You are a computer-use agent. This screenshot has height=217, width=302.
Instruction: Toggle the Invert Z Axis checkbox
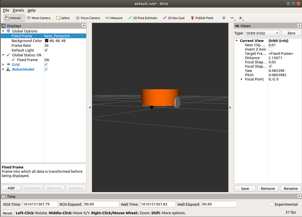click(270, 49)
